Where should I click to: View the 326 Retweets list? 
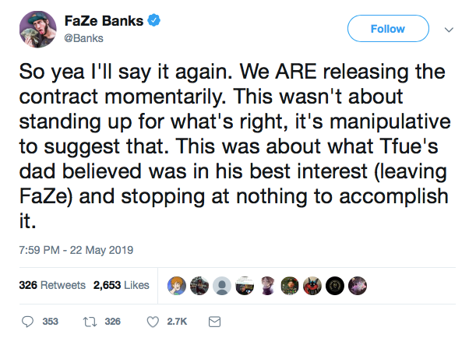(x=51, y=285)
